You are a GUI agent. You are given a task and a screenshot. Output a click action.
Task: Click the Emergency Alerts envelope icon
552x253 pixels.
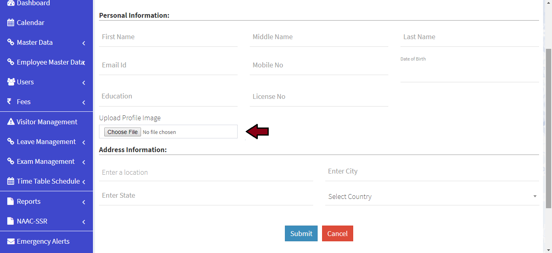(x=11, y=241)
